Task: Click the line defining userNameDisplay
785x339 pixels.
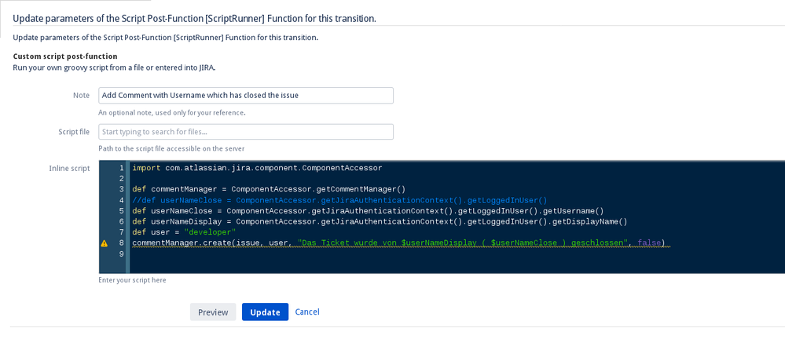Action: tap(380, 221)
